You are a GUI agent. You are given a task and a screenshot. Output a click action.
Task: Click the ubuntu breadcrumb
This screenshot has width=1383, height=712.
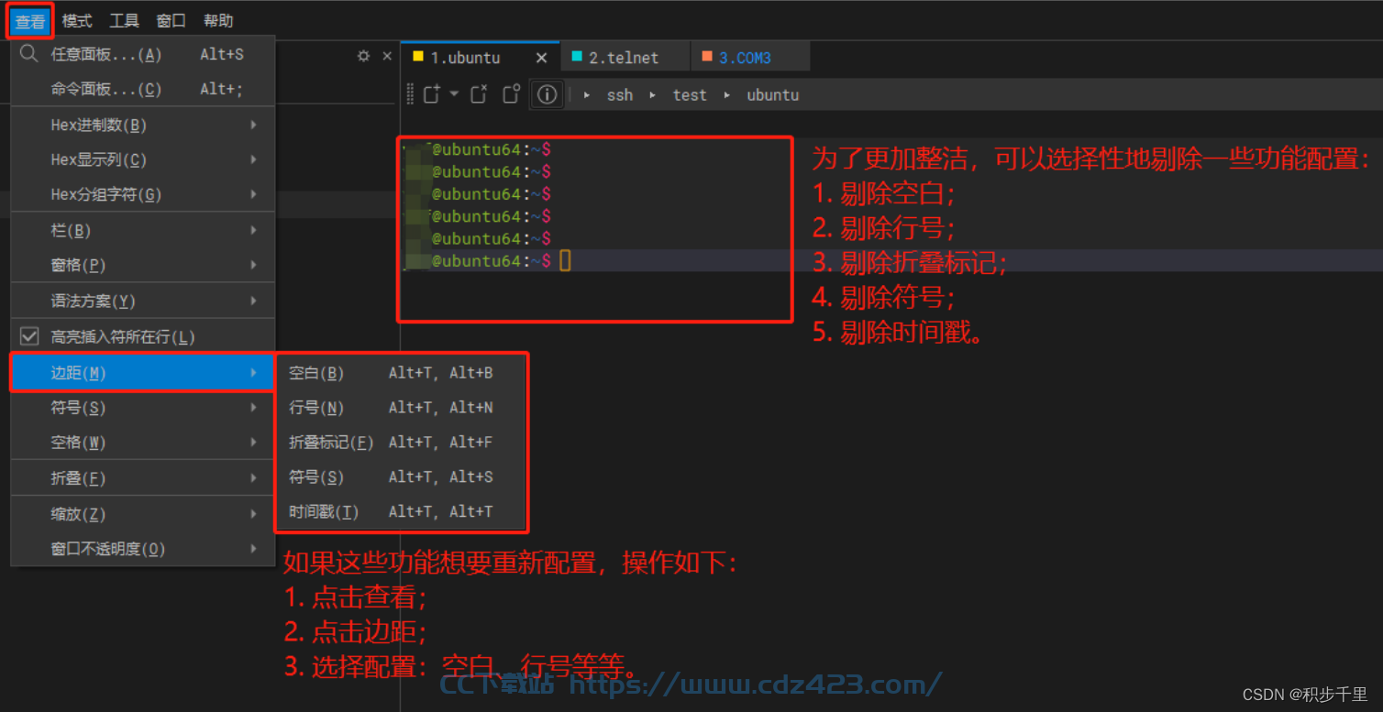(x=772, y=94)
